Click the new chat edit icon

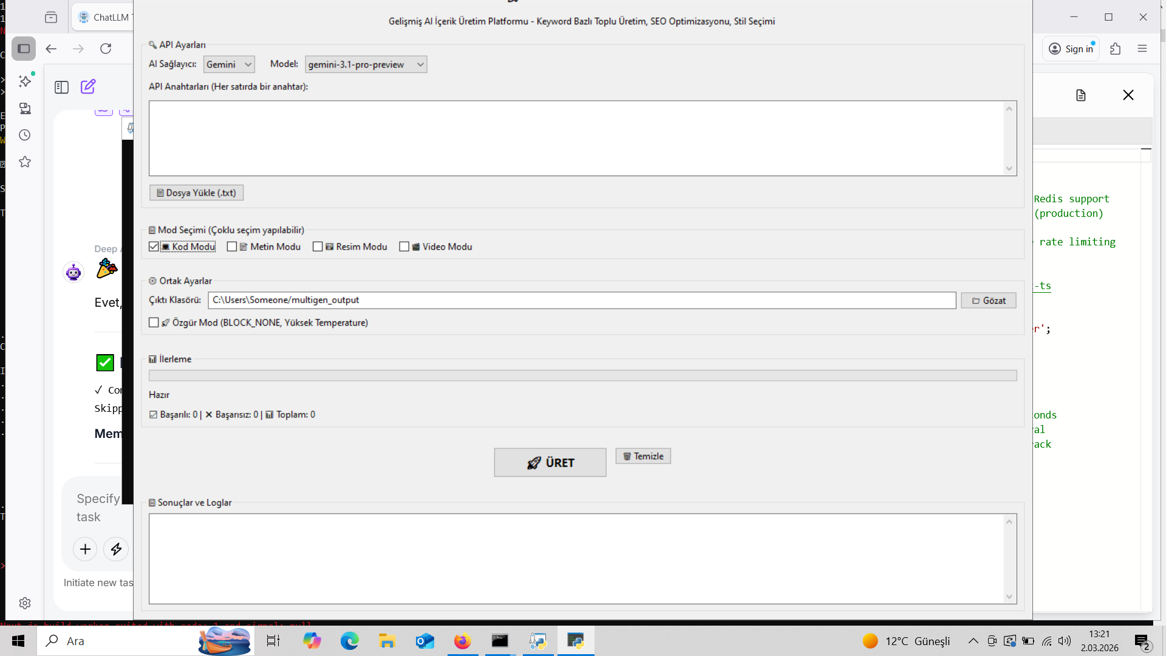(x=88, y=86)
